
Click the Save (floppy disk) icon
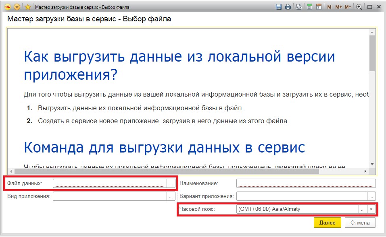(x=278, y=7)
